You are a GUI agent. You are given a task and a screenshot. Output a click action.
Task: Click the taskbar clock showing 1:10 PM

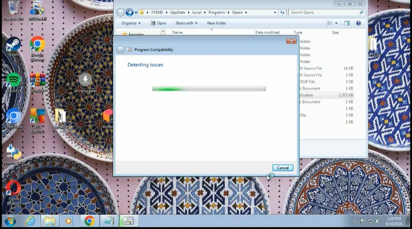coord(394,221)
